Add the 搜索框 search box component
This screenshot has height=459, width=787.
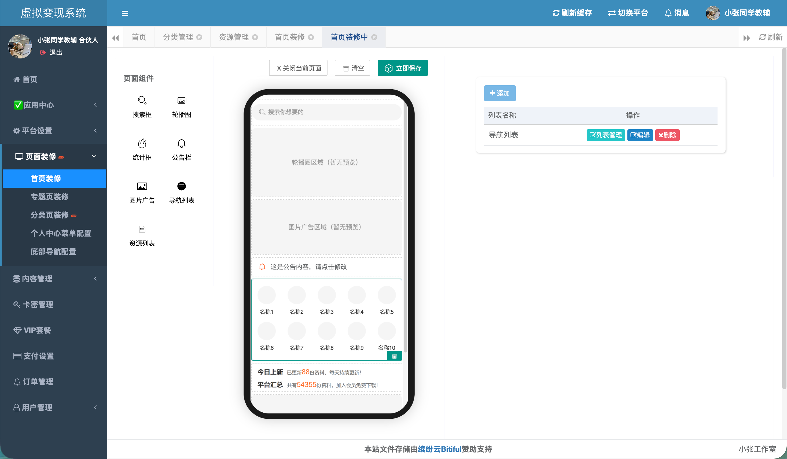(x=142, y=106)
